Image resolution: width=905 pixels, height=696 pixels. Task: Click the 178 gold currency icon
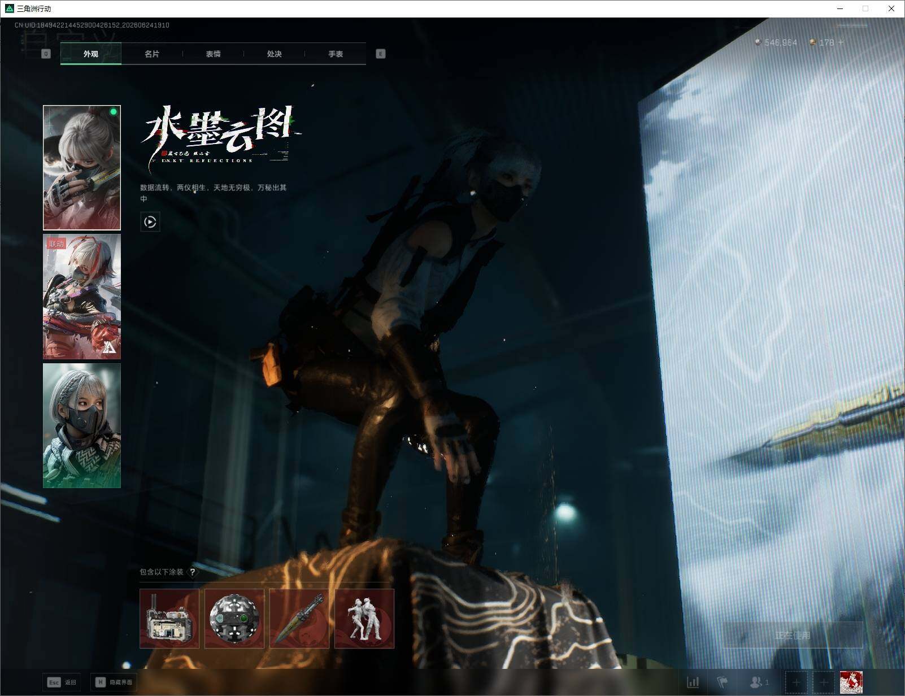812,42
